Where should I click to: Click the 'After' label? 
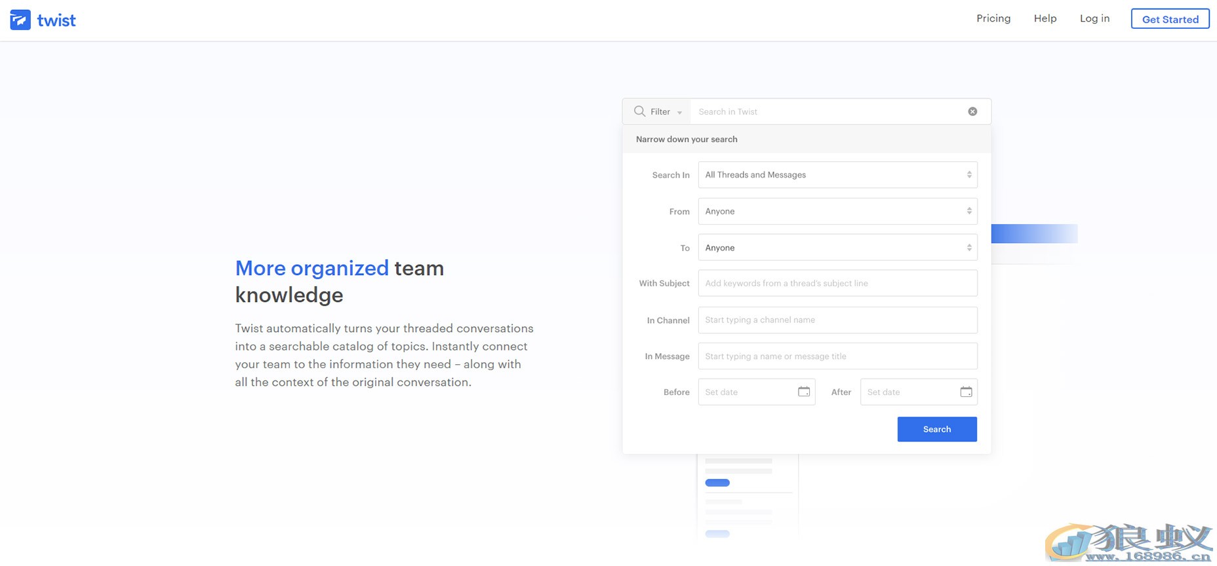click(x=841, y=392)
